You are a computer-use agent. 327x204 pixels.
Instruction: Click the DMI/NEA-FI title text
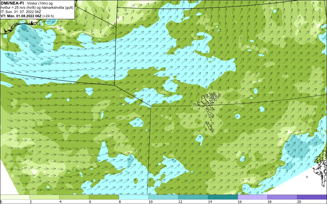12,3
